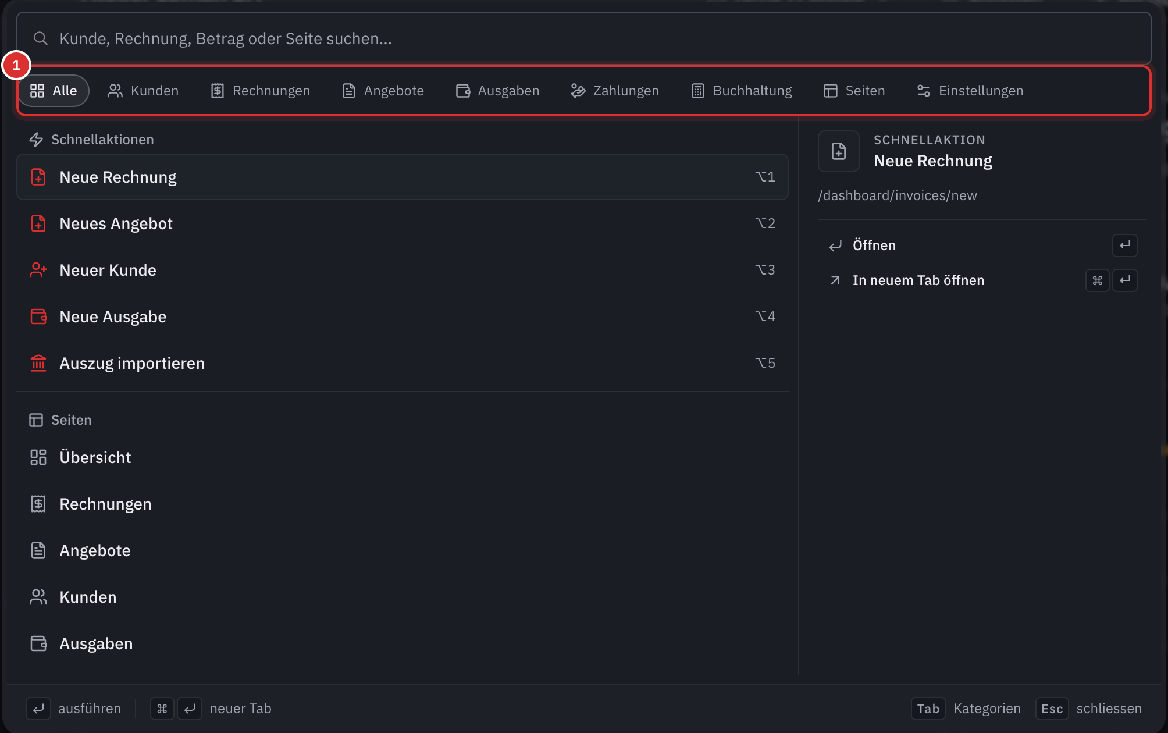Click the preview panel Neue Rechnung file icon
Viewport: 1168px width, 733px height.
(x=839, y=151)
